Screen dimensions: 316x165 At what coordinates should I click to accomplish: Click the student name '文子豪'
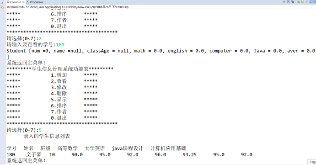34,154
